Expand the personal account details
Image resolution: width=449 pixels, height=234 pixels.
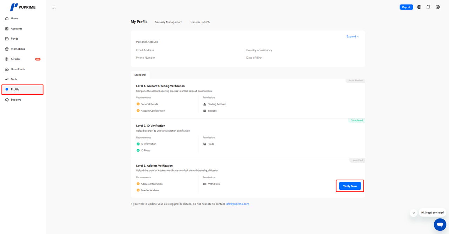click(x=353, y=36)
